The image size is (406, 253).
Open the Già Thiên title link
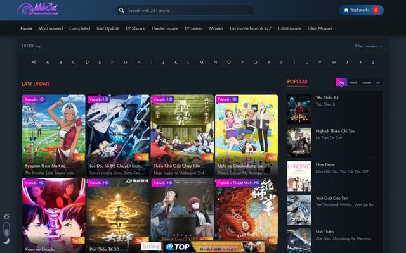(x=324, y=231)
